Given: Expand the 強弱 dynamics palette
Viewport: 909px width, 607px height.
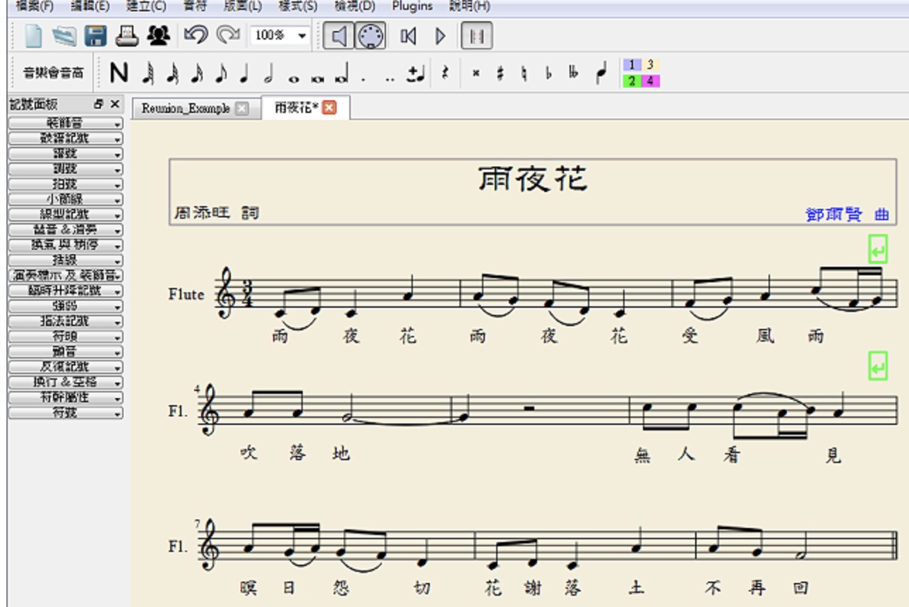Looking at the screenshot, I should coord(66,306).
